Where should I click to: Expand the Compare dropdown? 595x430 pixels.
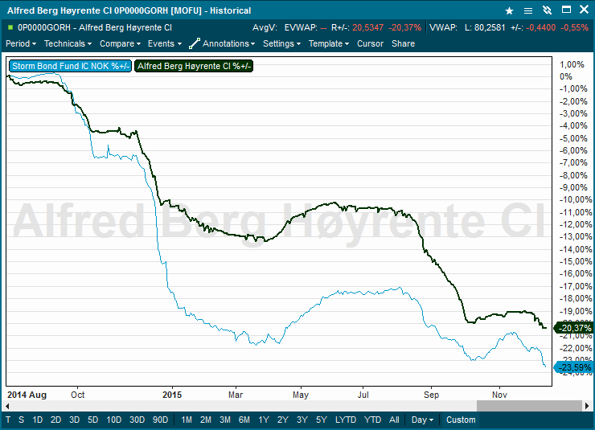coord(120,43)
